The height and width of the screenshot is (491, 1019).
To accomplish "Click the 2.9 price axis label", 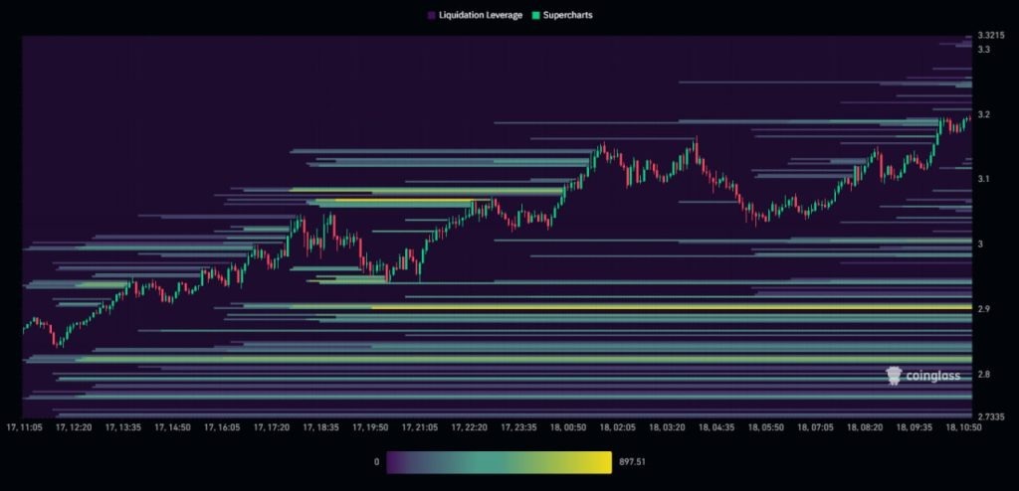I will click(x=984, y=309).
